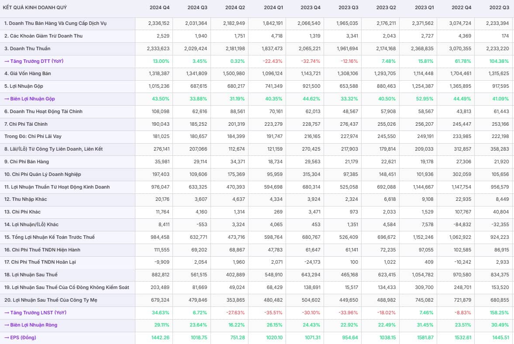Select the interest expense value 249,191
Screen dimensions: 514x344
[425, 137]
